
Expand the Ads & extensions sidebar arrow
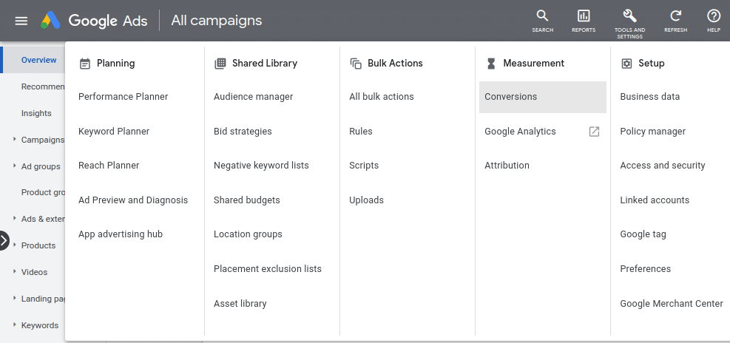pyautogui.click(x=15, y=218)
